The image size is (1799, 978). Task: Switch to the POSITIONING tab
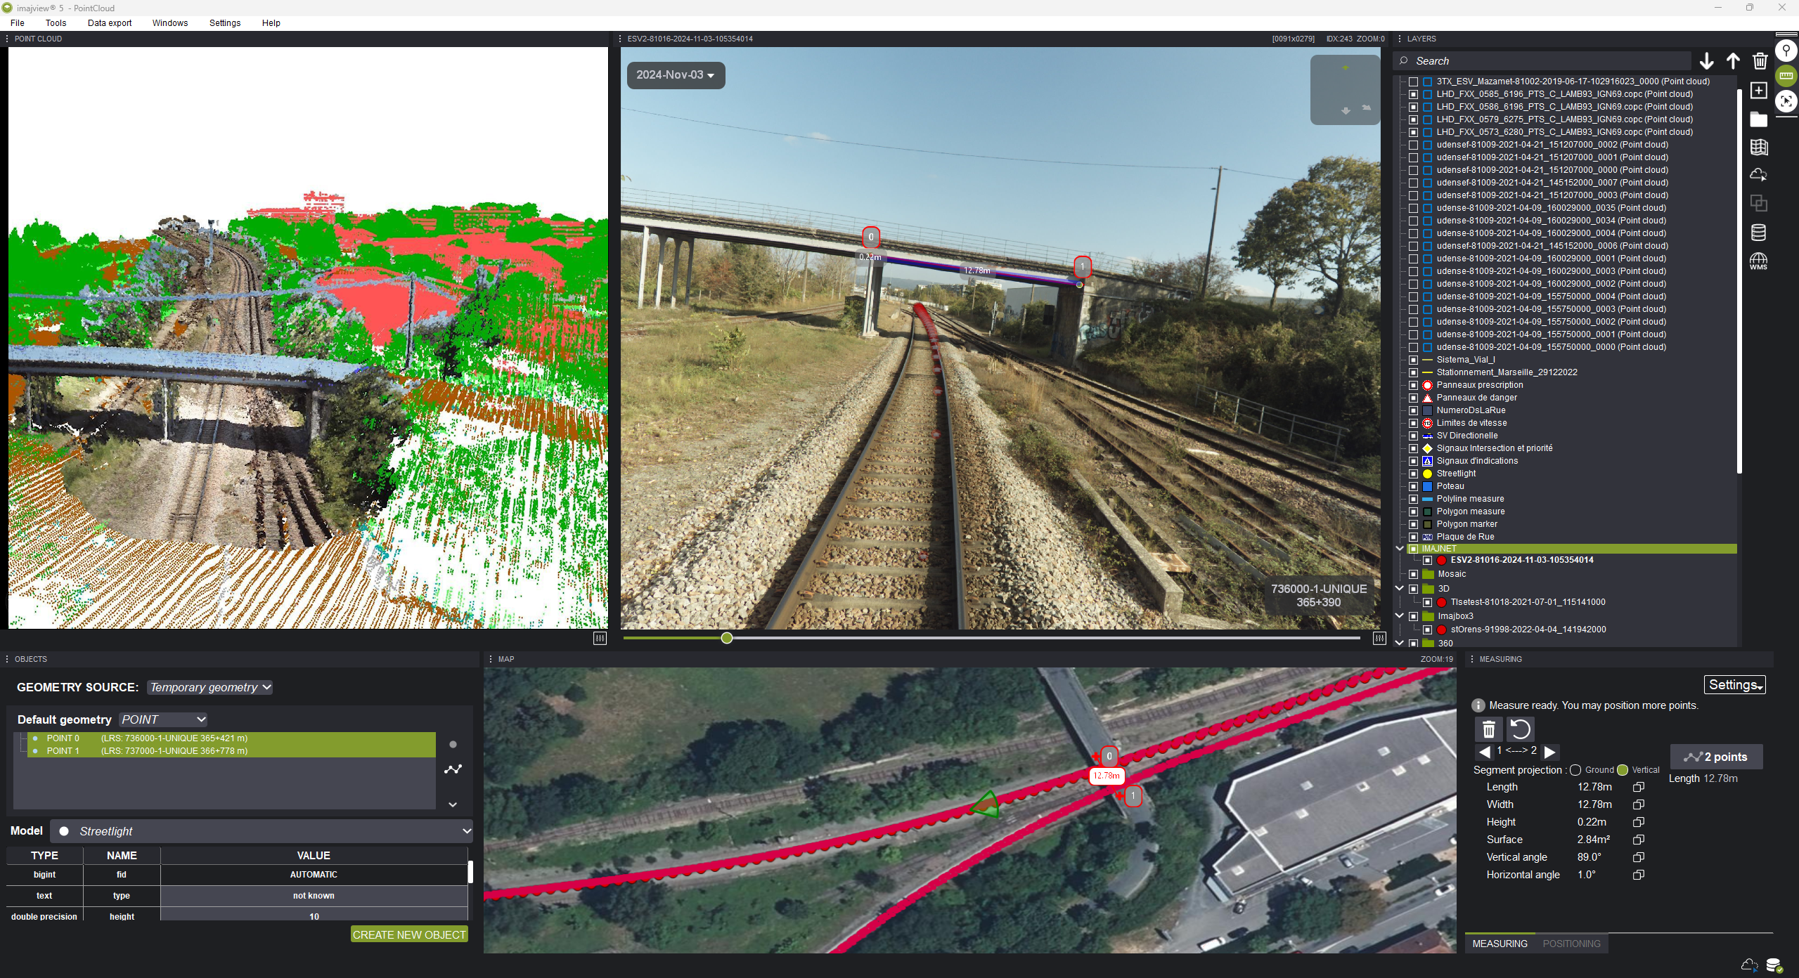(1571, 944)
